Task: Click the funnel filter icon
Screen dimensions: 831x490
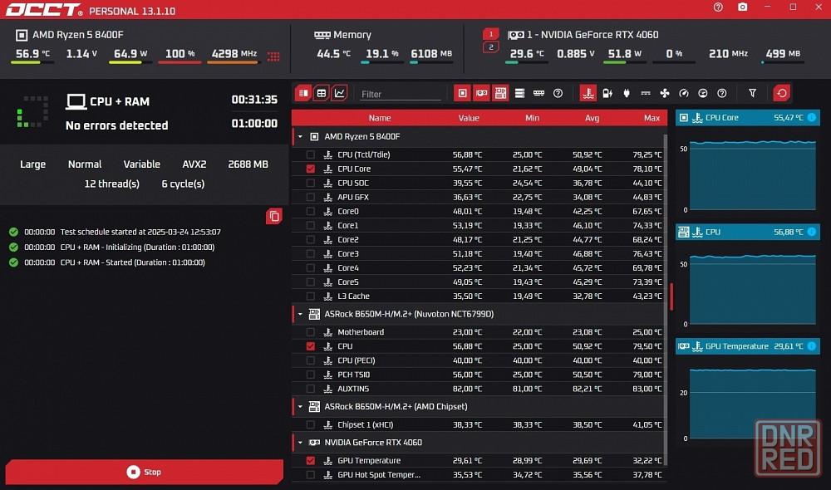Action: [x=752, y=93]
